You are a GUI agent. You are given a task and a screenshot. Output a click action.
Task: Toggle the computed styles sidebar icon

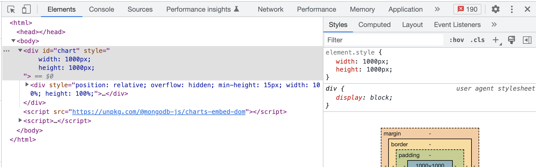coord(527,40)
